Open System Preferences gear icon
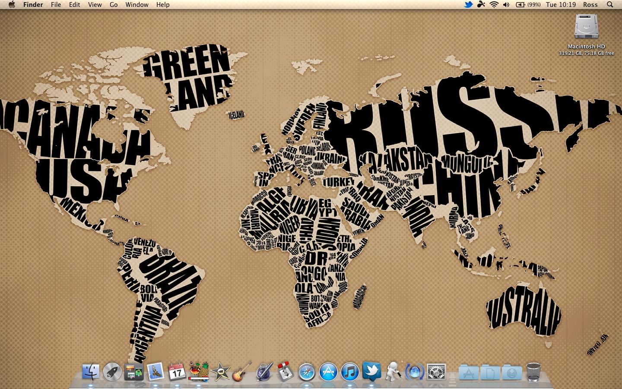Screen dimensions: 622x389 pyautogui.click(x=436, y=372)
